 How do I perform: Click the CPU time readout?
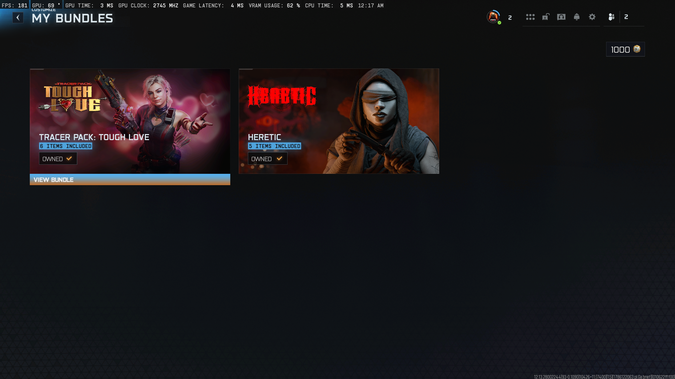[x=329, y=6]
